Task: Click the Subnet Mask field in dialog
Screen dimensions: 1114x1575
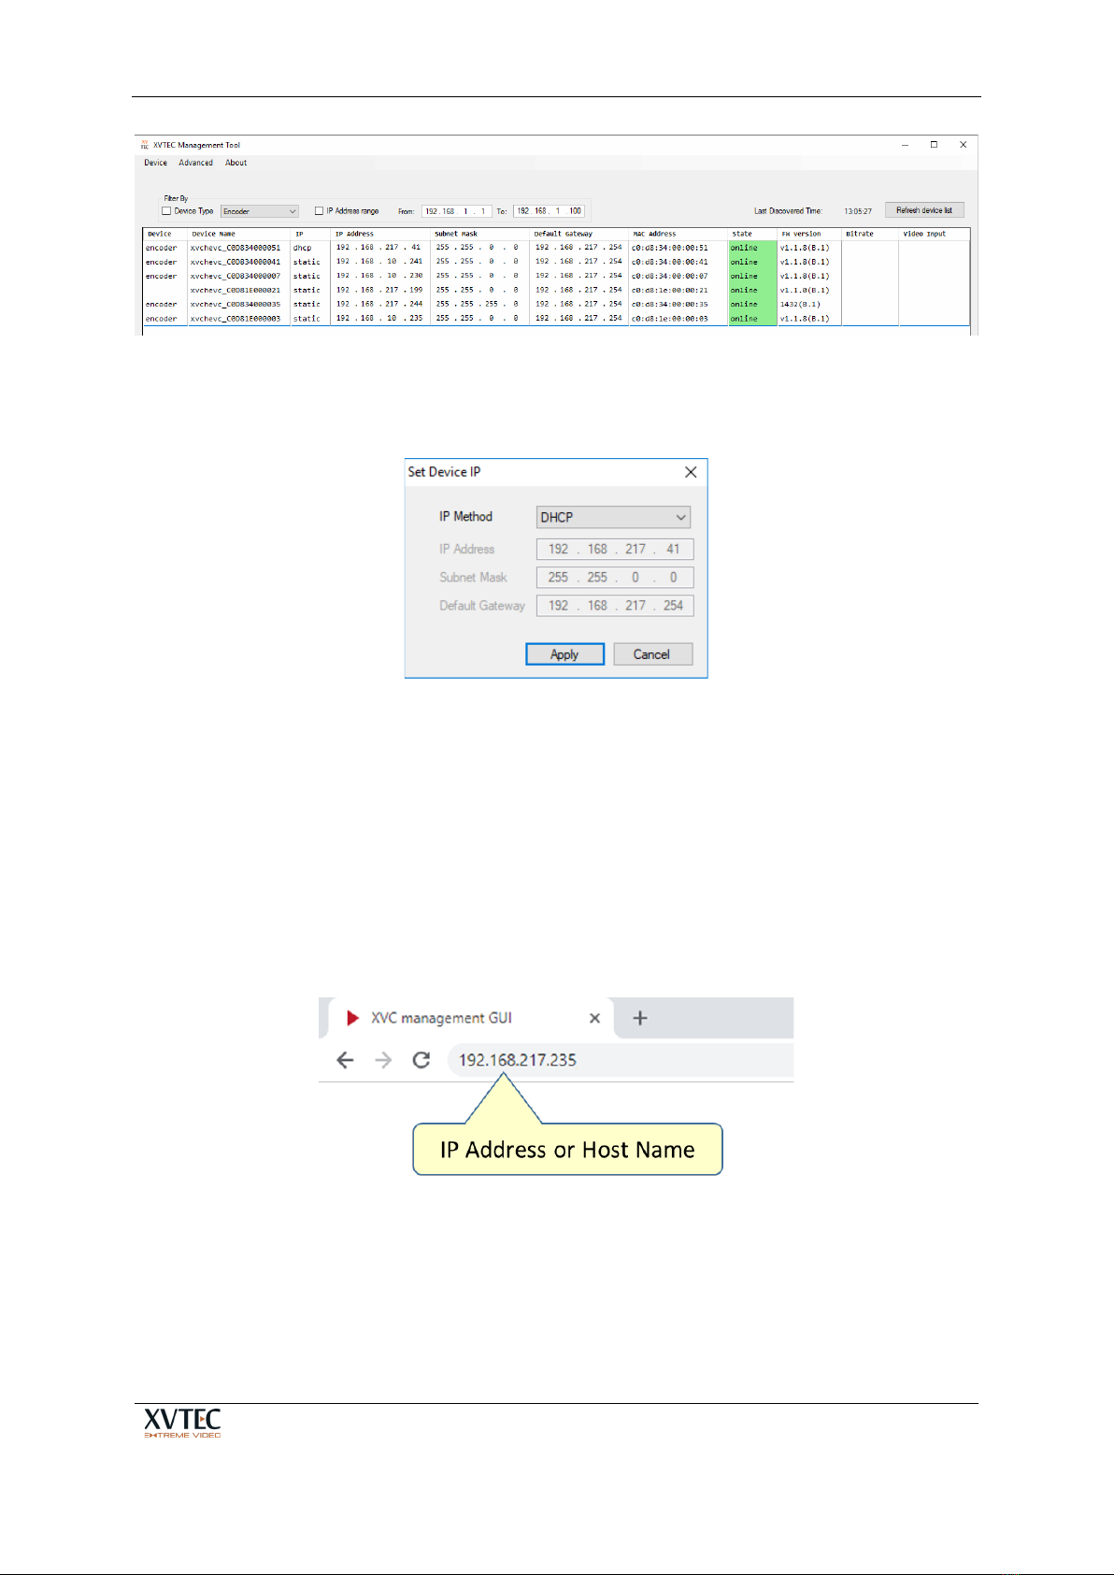Action: (x=615, y=577)
